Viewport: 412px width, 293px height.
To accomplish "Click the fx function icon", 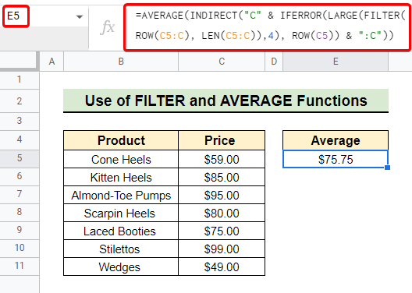I will (107, 27).
